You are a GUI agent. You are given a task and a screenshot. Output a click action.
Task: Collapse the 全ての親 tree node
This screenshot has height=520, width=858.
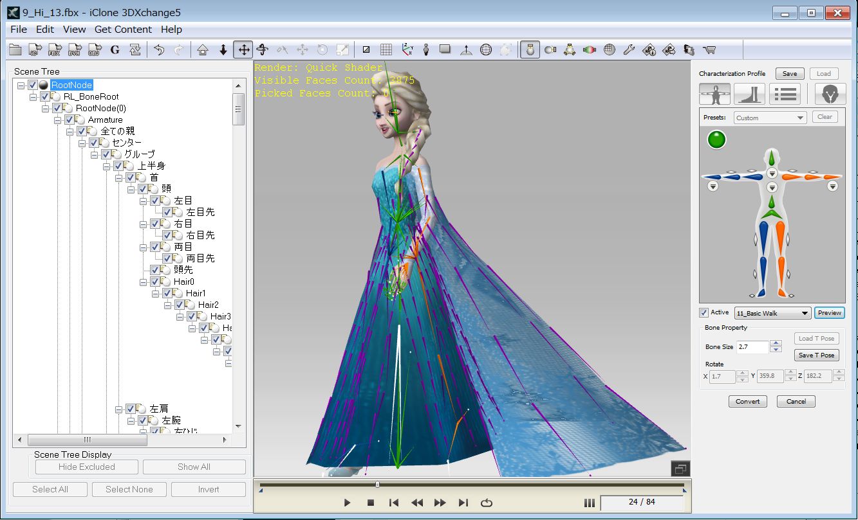pos(70,131)
